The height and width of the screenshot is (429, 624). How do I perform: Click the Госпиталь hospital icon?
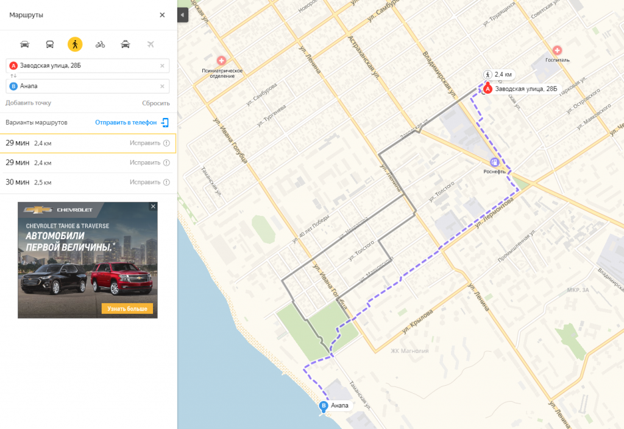point(557,51)
